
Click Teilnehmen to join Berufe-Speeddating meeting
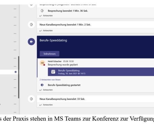click(49, 54)
